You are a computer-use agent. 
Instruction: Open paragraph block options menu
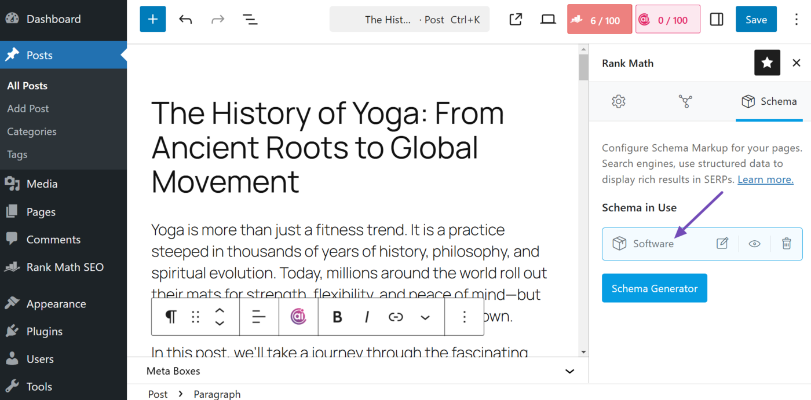coord(464,317)
